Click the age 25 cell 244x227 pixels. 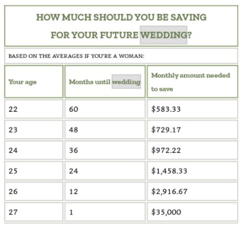tap(34, 171)
